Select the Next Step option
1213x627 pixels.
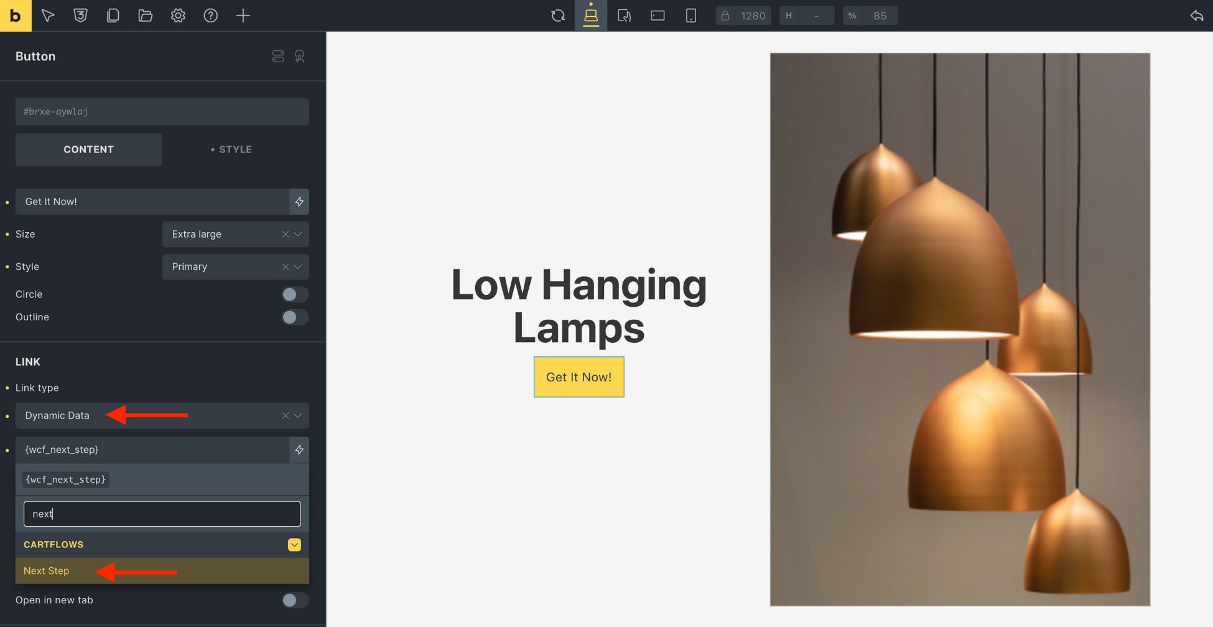[x=162, y=571]
